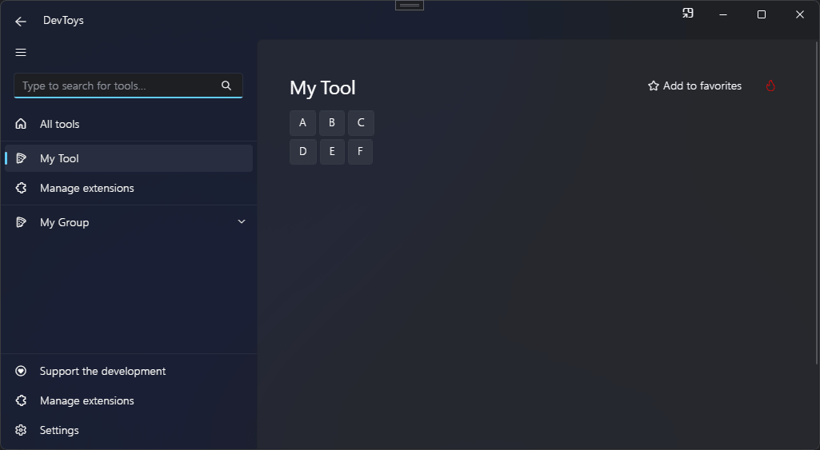Viewport: 820px width, 450px height.
Task: Hit the E button
Action: tap(332, 152)
